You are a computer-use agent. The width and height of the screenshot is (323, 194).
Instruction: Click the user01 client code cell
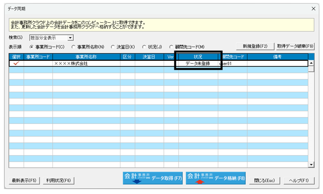(233, 63)
